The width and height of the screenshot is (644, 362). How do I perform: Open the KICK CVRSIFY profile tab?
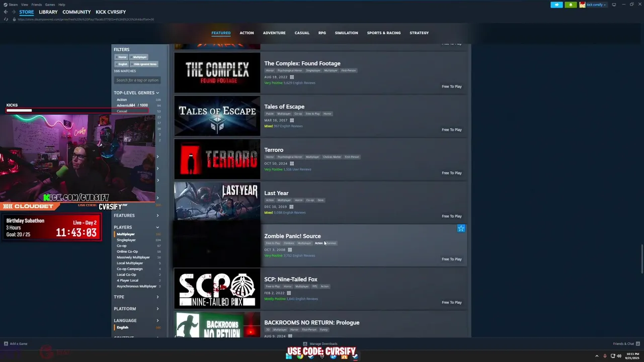(x=111, y=12)
